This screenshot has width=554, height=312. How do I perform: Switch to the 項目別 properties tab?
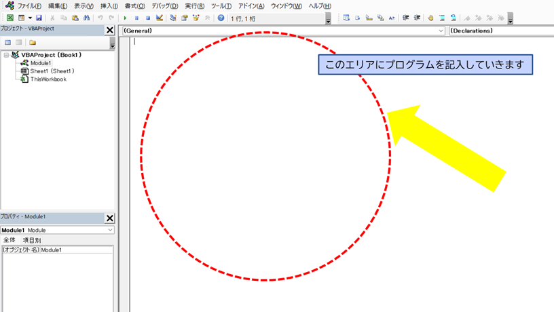tap(32, 240)
